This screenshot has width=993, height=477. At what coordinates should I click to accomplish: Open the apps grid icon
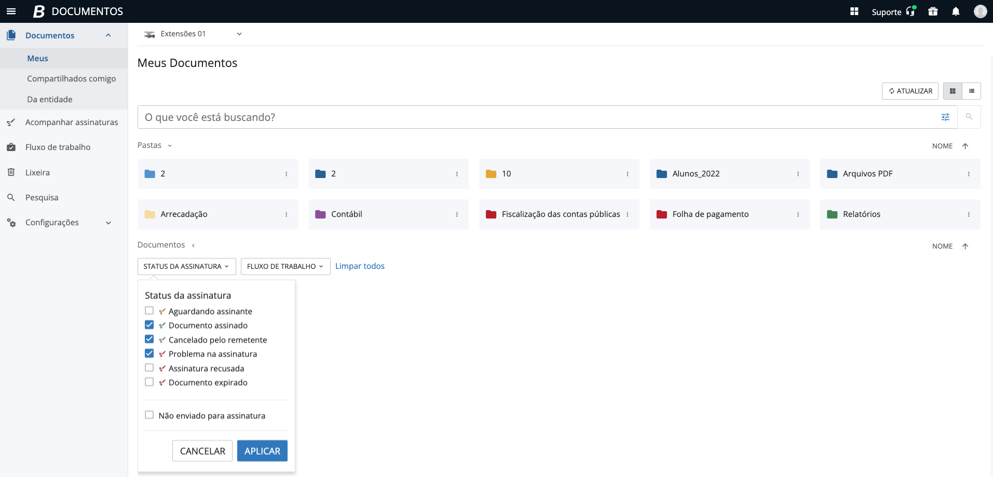[854, 11]
